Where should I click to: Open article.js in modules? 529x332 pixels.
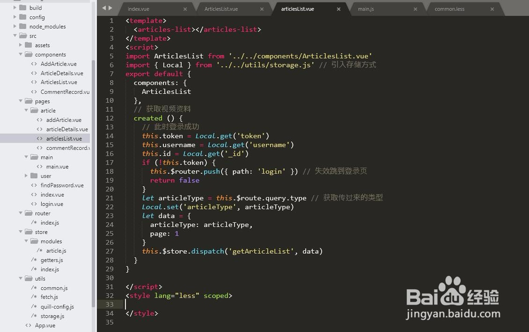56,251
